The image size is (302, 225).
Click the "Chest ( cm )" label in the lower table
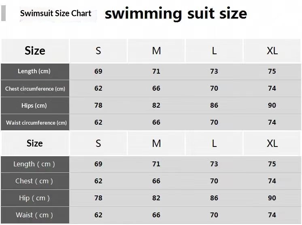[34, 181]
